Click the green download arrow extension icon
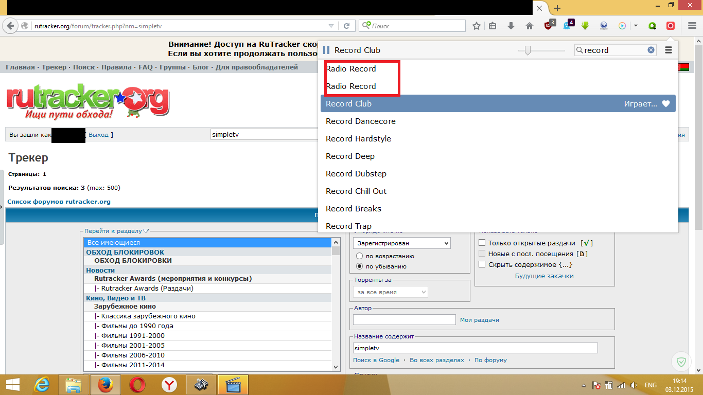Viewport: 703px width, 395px height. pyautogui.click(x=586, y=26)
